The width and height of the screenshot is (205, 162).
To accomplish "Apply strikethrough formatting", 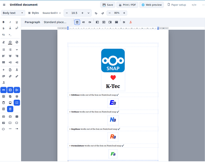I will pos(4,28).
